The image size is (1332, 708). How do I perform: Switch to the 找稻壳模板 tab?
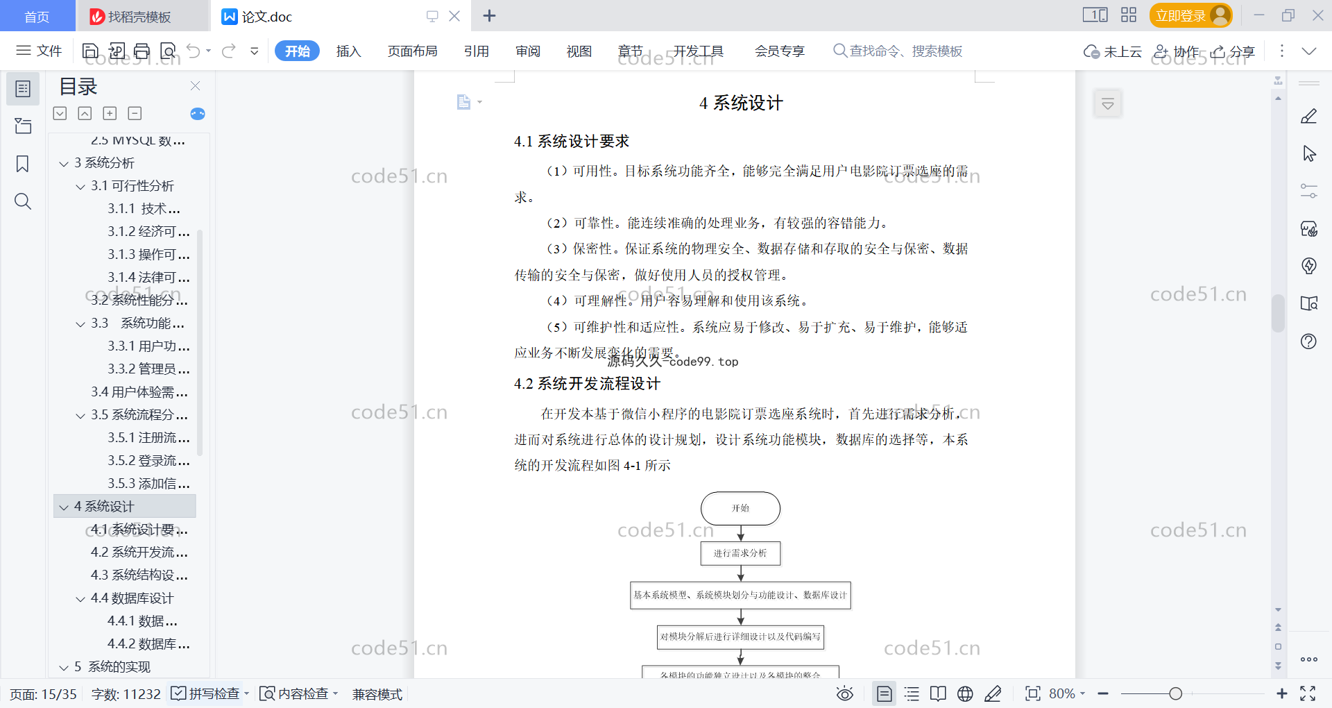click(x=142, y=16)
